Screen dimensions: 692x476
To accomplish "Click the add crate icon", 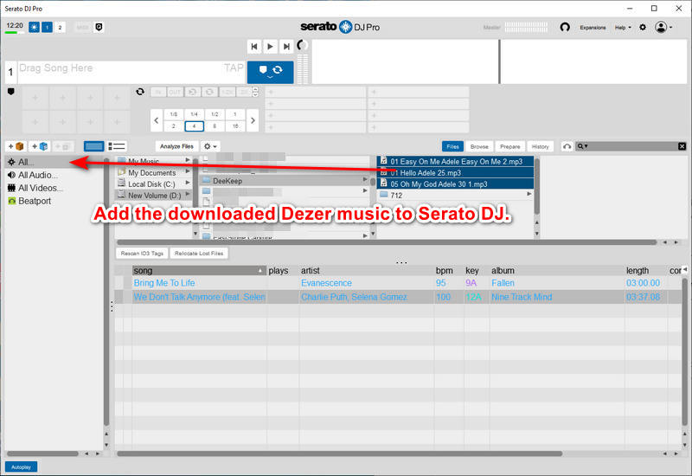I will pyautogui.click(x=16, y=146).
